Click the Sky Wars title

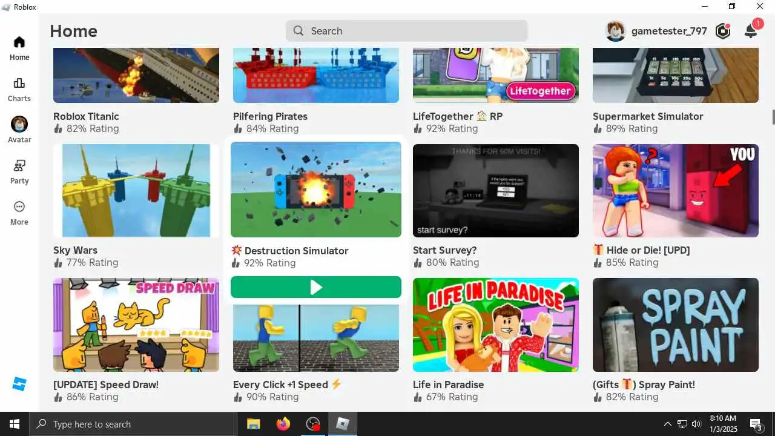point(75,250)
